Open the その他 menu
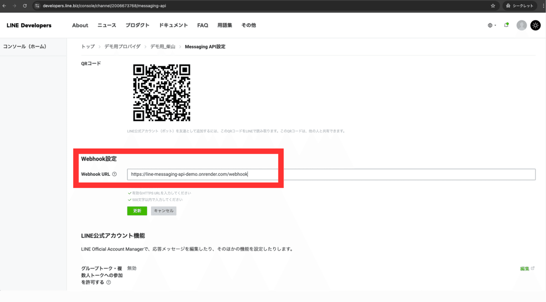Viewport: 546px width, 302px height. click(248, 25)
